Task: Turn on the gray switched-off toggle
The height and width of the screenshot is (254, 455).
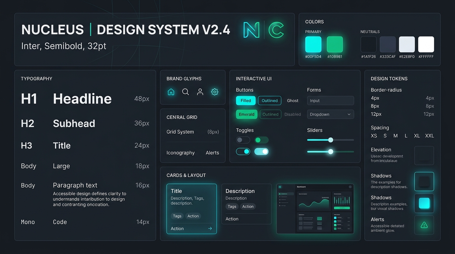Action: (243, 140)
